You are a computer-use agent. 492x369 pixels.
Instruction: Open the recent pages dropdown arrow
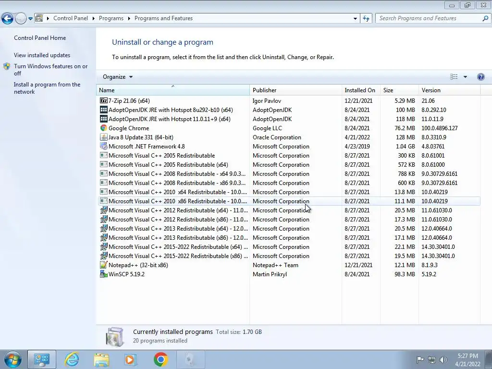click(30, 19)
